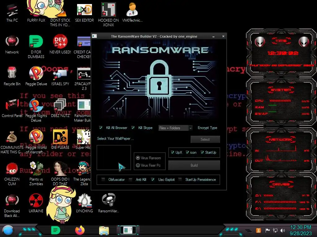Click the wallpaper preview box
This screenshot has height=237, width=317.
[114, 158]
